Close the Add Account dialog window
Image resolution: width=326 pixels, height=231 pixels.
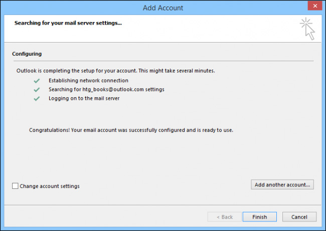(313, 7)
